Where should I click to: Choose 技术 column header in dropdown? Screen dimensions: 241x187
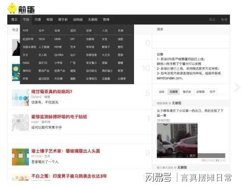tap(41, 30)
